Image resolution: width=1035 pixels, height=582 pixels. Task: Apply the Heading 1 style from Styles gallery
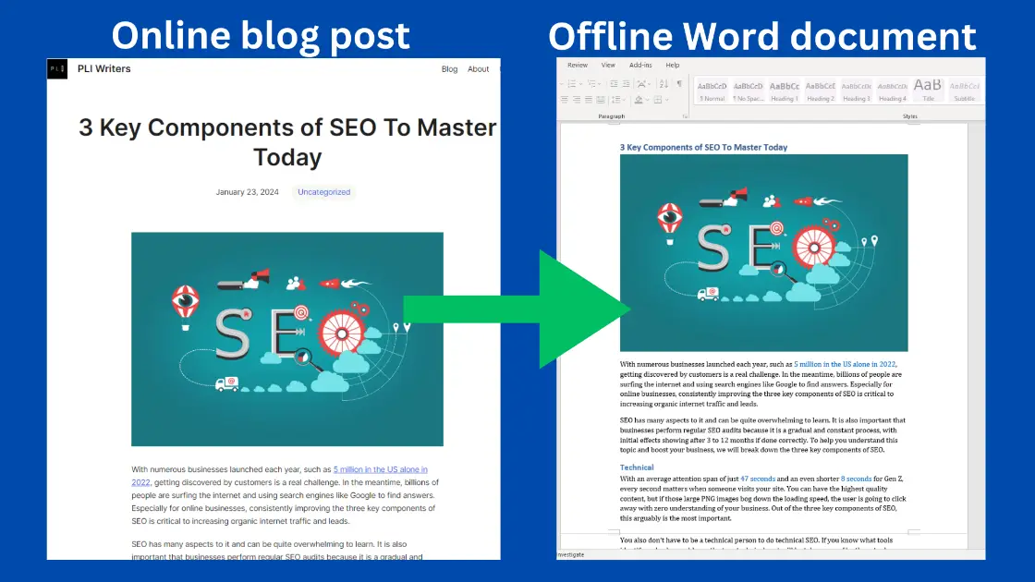click(784, 88)
